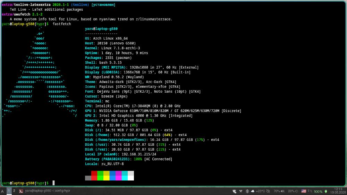This screenshot has width=347, height=195.
Task: Focus the yars@laptop-g580 window title
Action: [48, 191]
